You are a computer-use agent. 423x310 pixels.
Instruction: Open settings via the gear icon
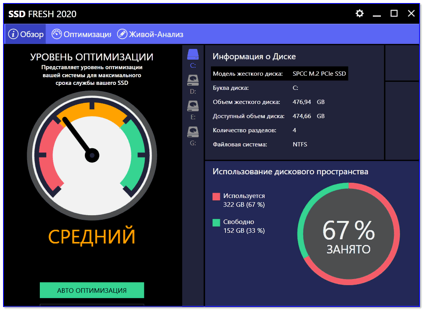tap(359, 13)
